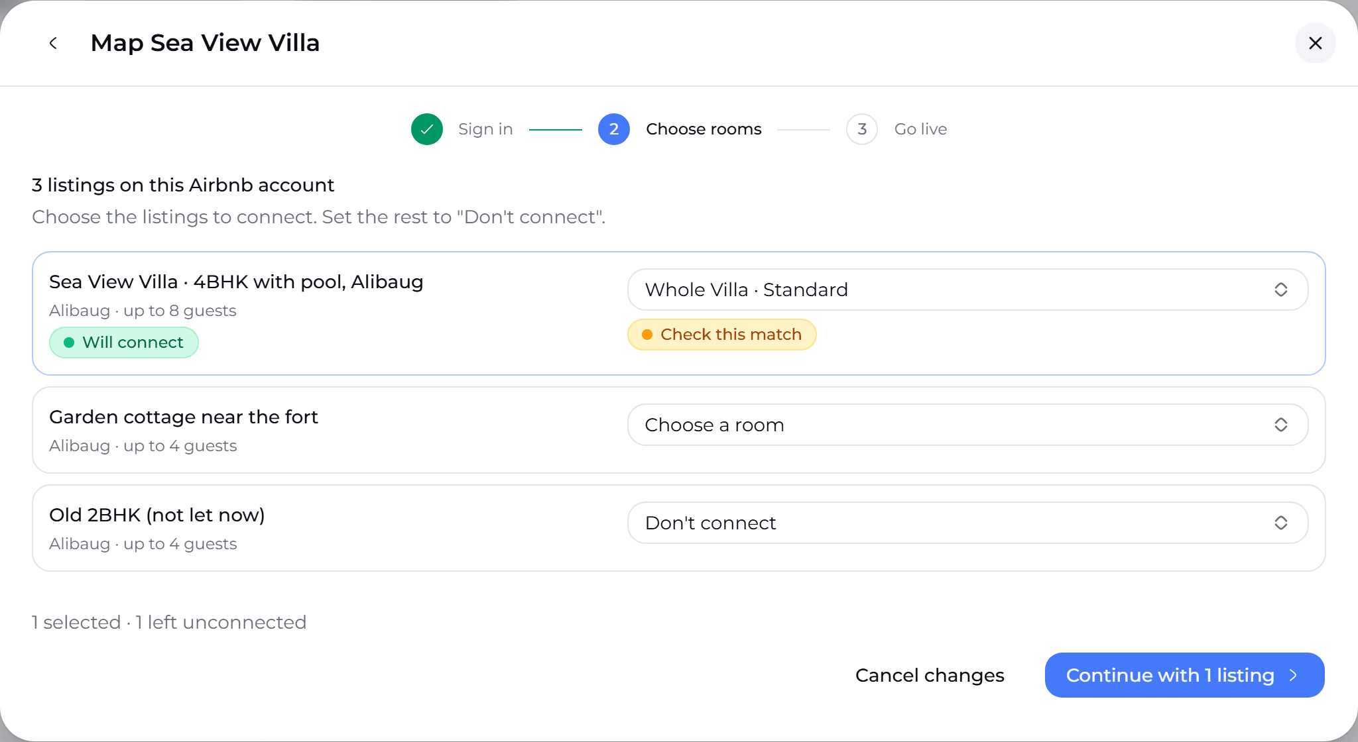The width and height of the screenshot is (1358, 742).
Task: Select step 2 Choose rooms circle
Action: 614,129
